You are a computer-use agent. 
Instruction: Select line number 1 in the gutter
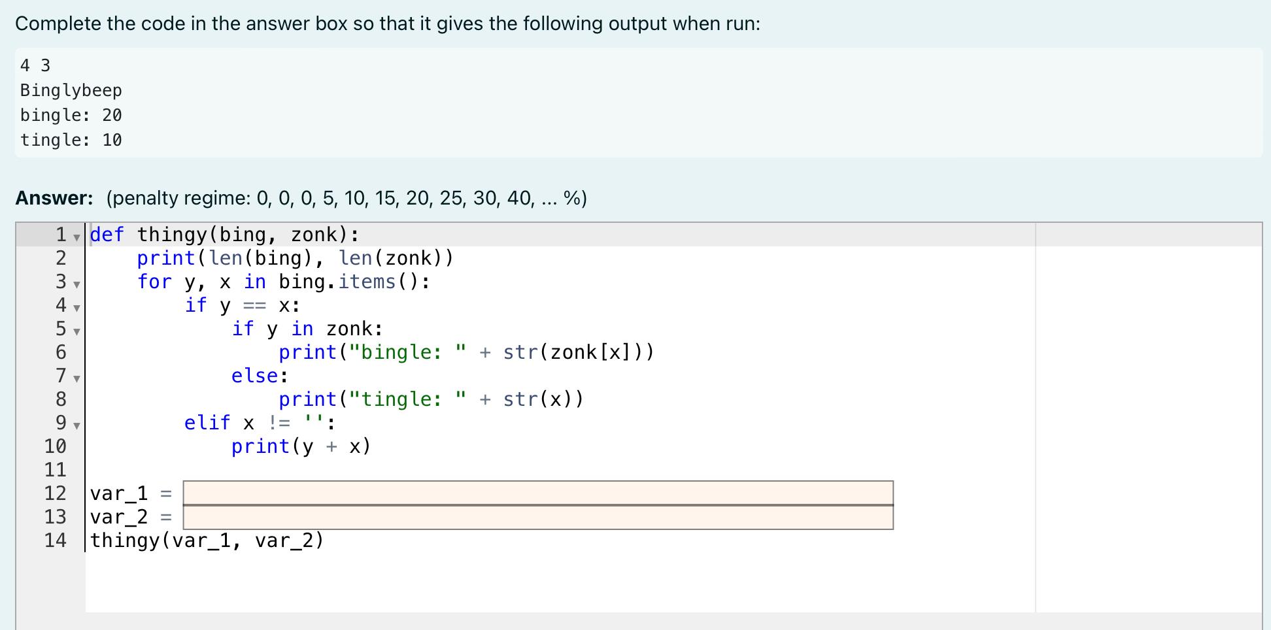60,235
